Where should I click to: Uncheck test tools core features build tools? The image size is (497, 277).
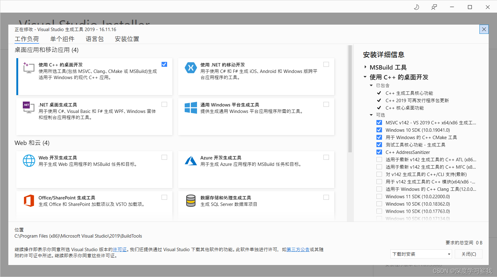379,145
